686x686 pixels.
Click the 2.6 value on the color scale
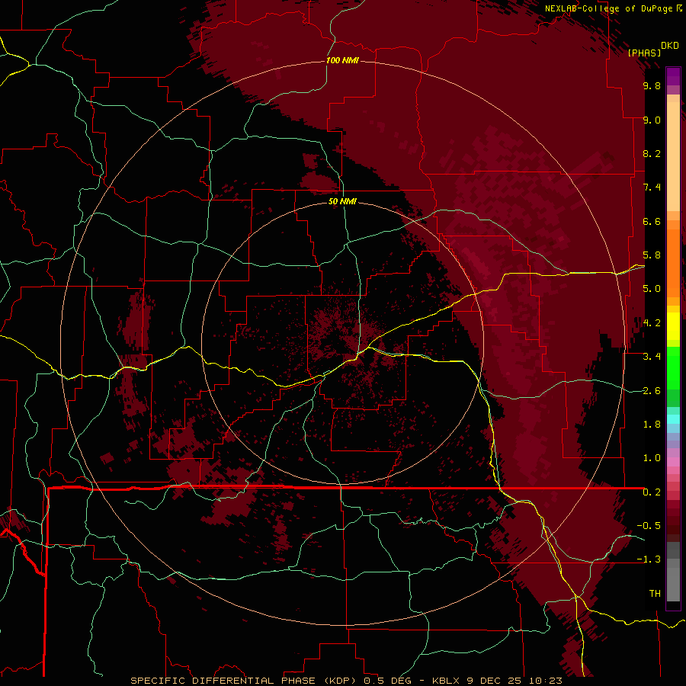coord(652,391)
